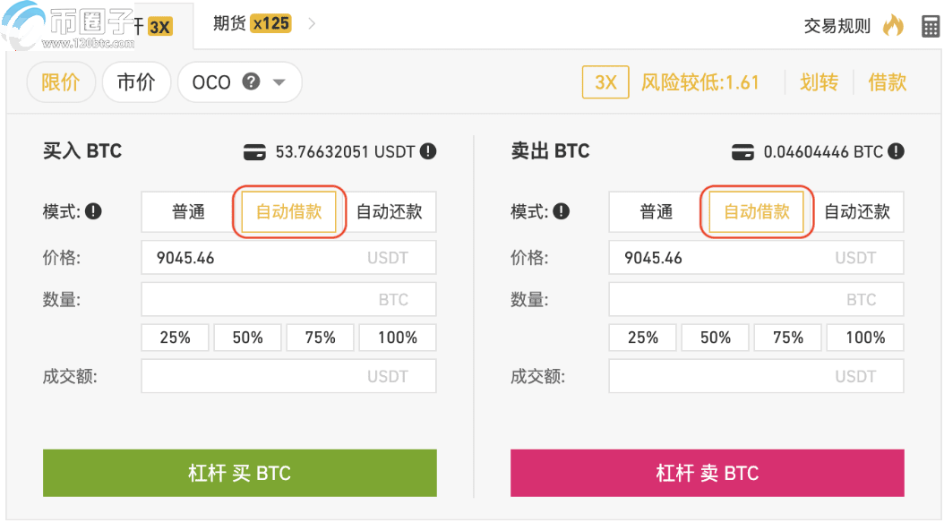Viewport: 944px width, 522px height.
Task: Click the USDT wallet card icon
Action: [x=254, y=152]
